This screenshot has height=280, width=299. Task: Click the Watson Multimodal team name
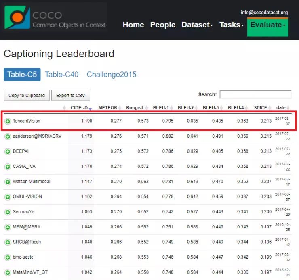pyautogui.click(x=32, y=182)
